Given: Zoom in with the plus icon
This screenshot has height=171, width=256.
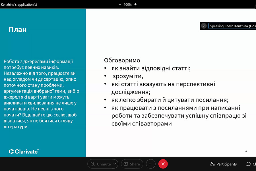Looking at the screenshot, I should (135, 4).
